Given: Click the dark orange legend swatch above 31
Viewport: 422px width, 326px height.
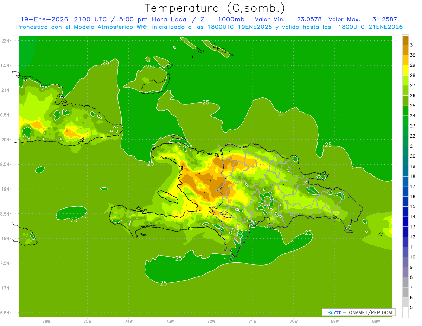Looking at the screenshot, I should pos(405,40).
